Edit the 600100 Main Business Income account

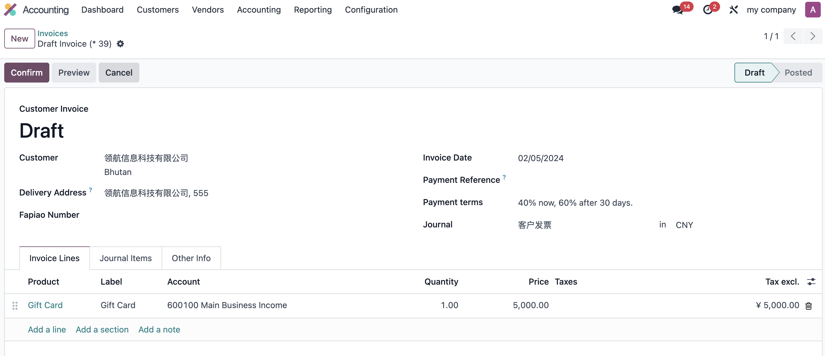[227, 305]
